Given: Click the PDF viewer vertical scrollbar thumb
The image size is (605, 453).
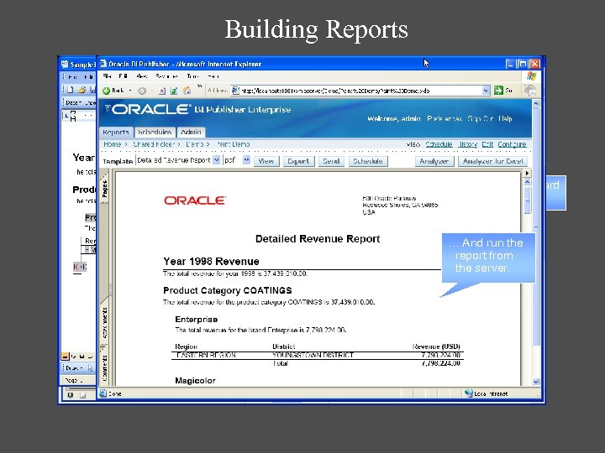Looking at the screenshot, I should [527, 200].
